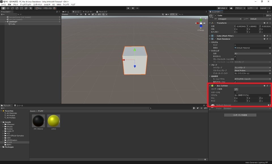
Task: Select yellow material thumbnail
Action: [x=54, y=121]
